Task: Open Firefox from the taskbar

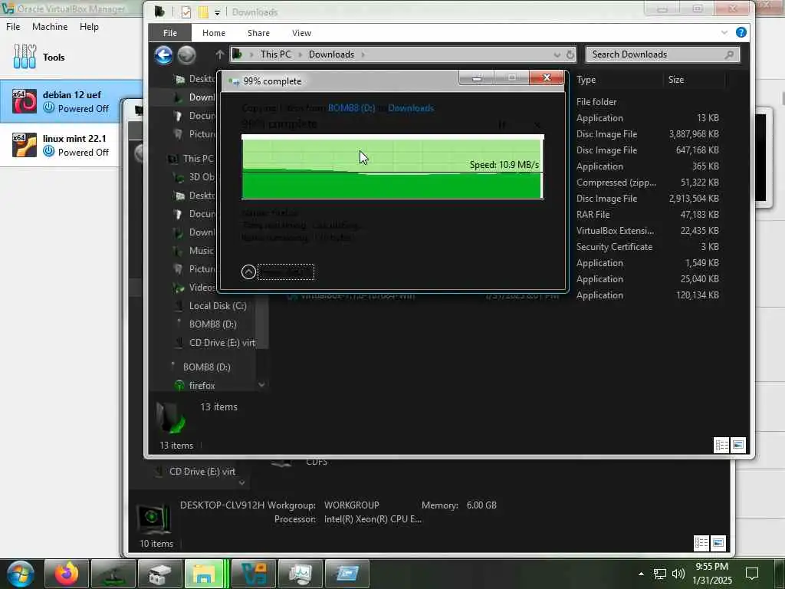Action: 67,574
